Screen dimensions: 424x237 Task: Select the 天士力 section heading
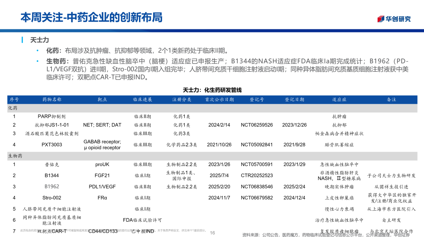click(40, 40)
